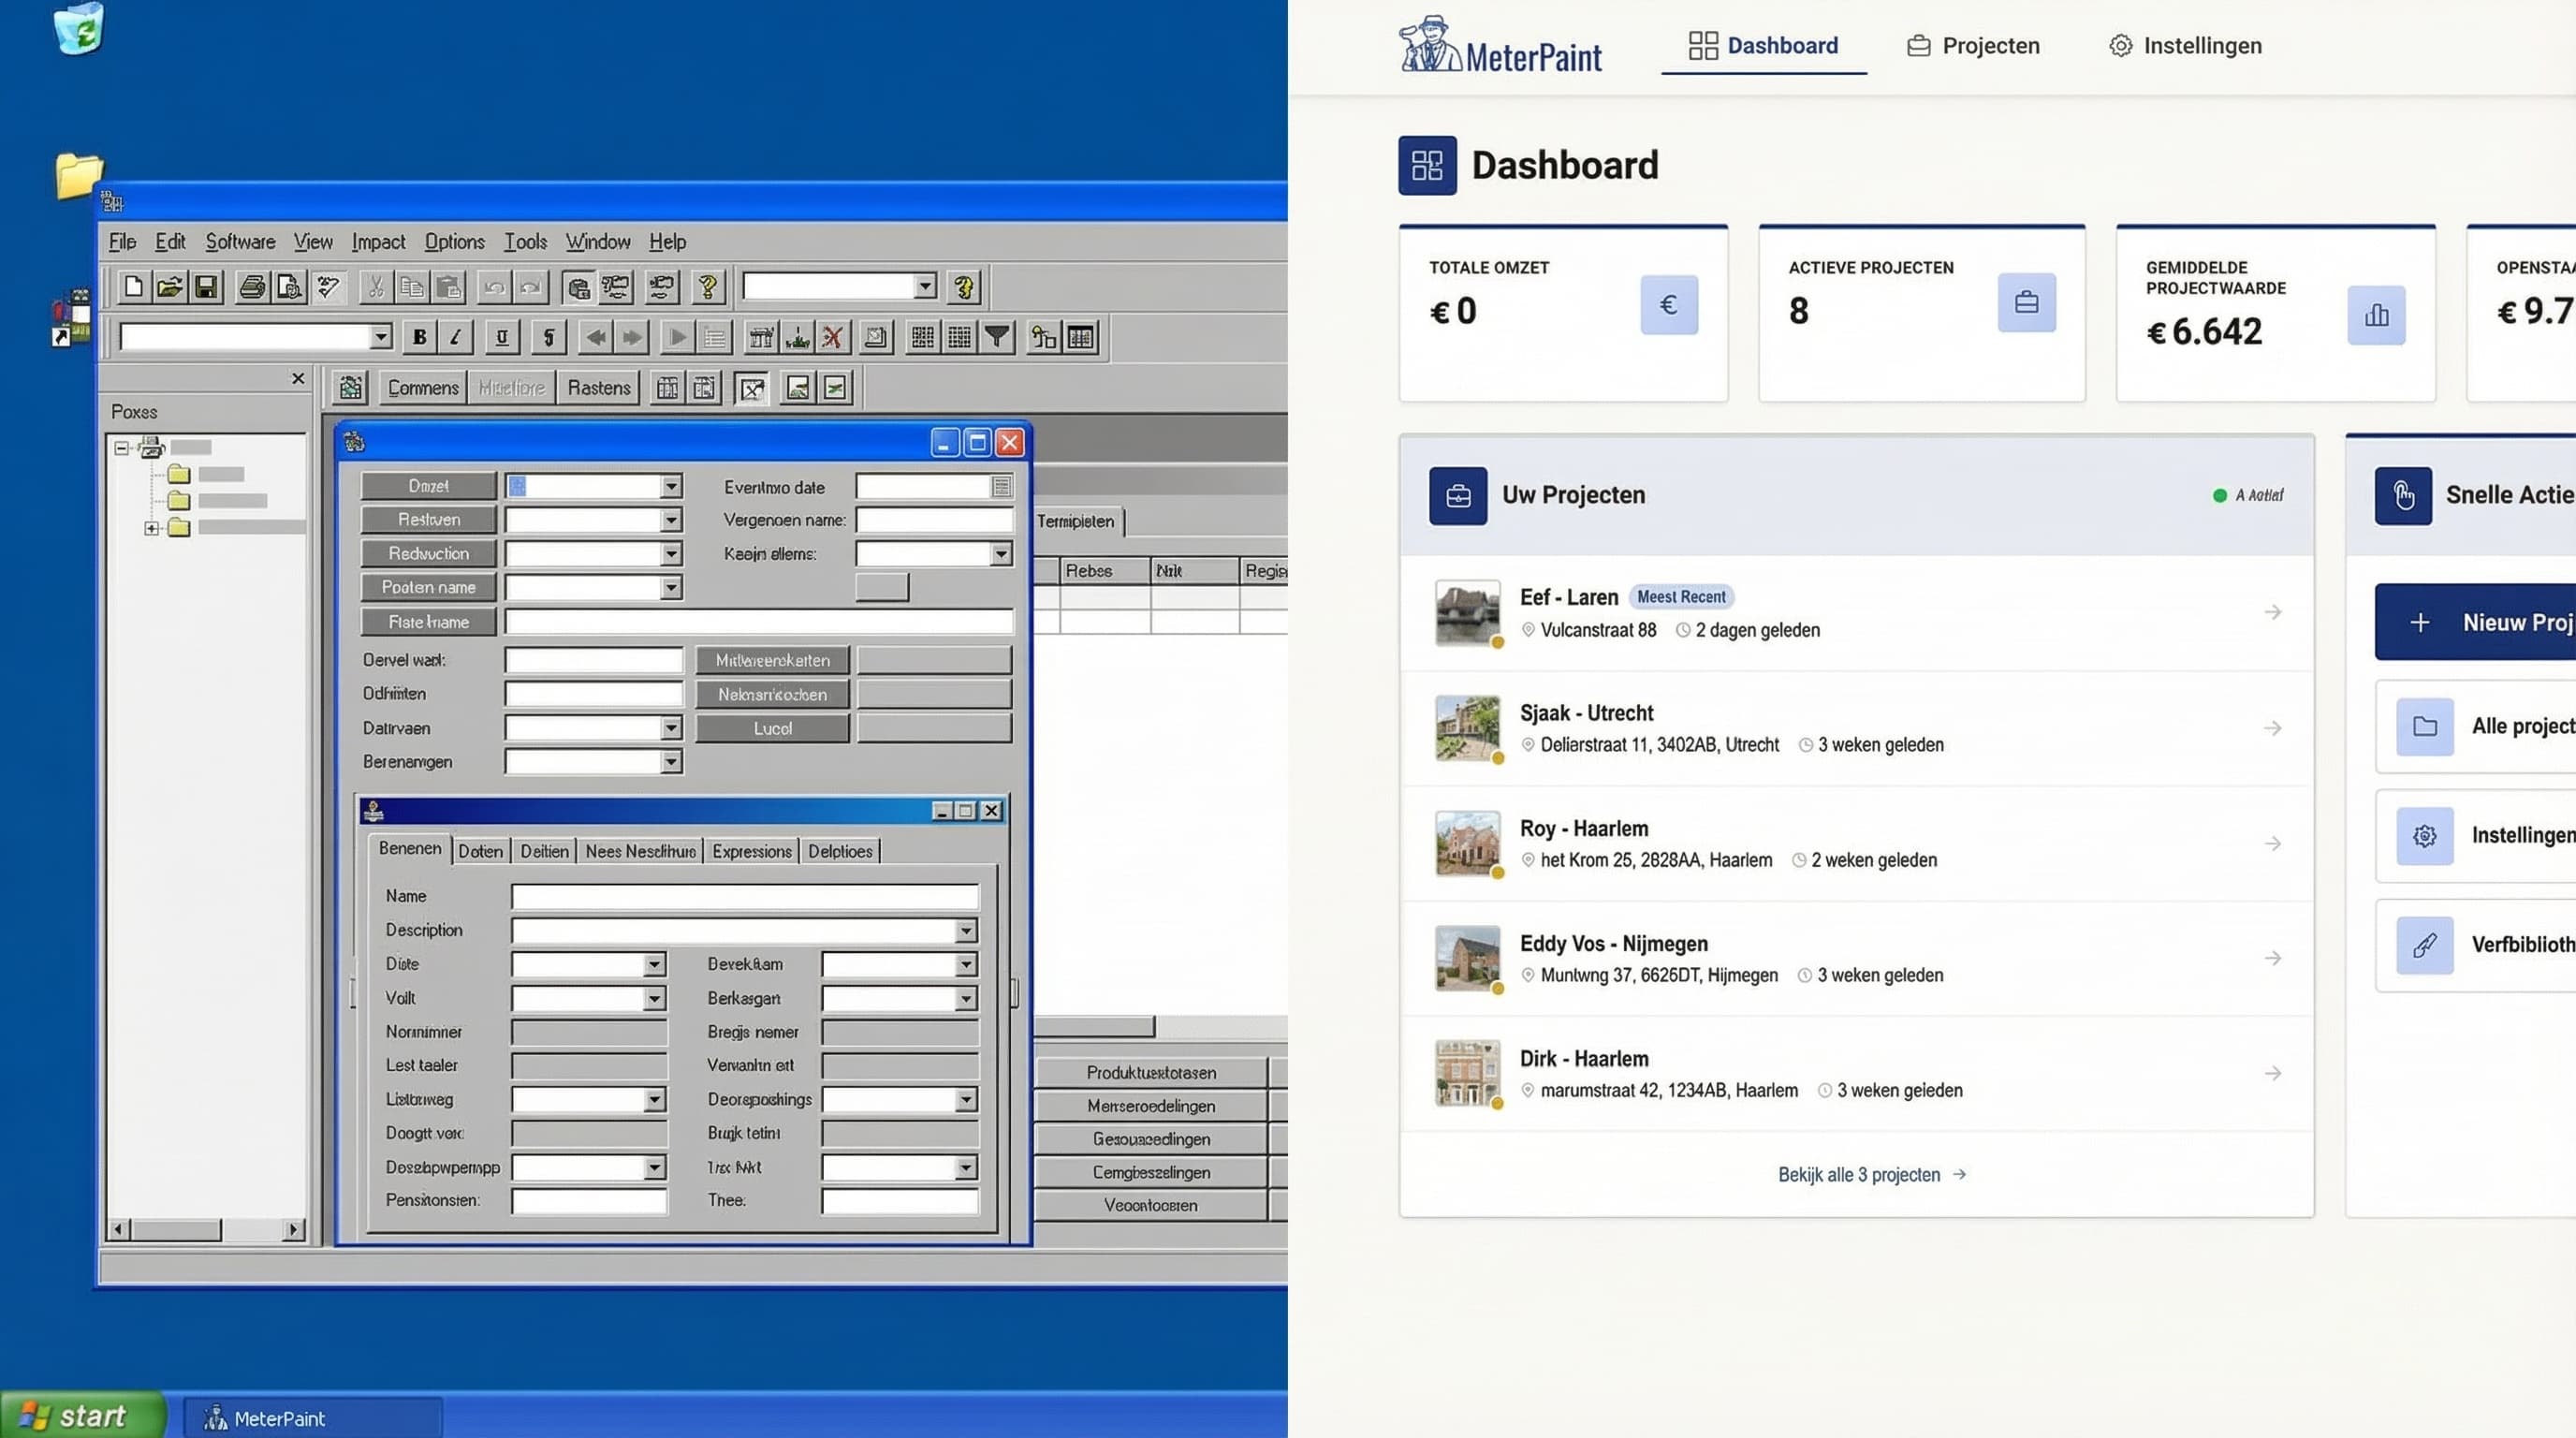This screenshot has height=1438, width=2576.
Task: Open Help via the question mark icon
Action: tap(708, 289)
